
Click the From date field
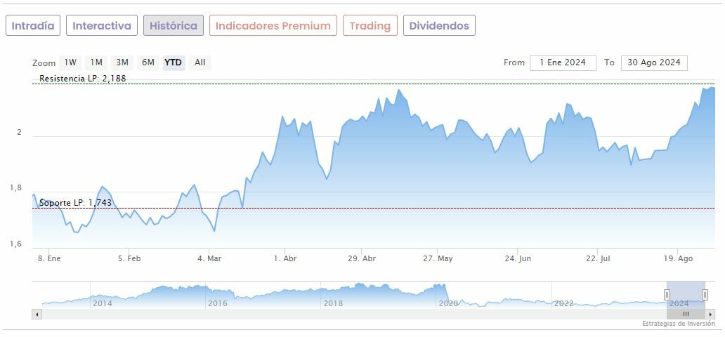coord(563,62)
